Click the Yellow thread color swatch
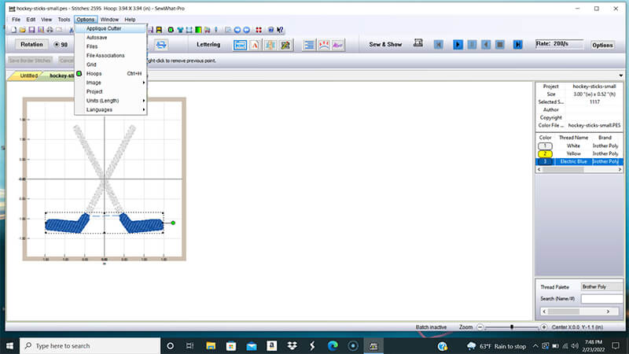Image resolution: width=629 pixels, height=354 pixels. click(543, 153)
